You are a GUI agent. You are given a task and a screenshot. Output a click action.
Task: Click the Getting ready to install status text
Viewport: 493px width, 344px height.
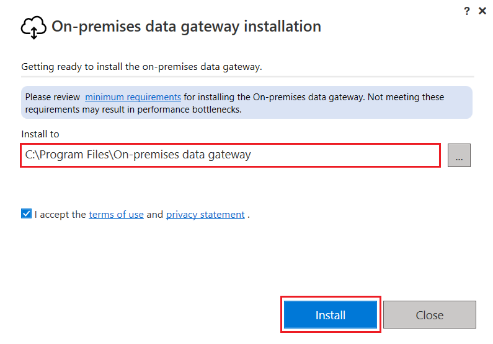click(141, 66)
